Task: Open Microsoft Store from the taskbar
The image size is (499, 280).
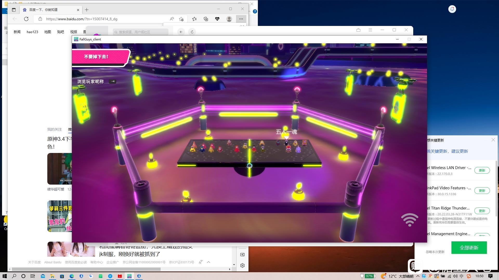Action: coord(62,276)
